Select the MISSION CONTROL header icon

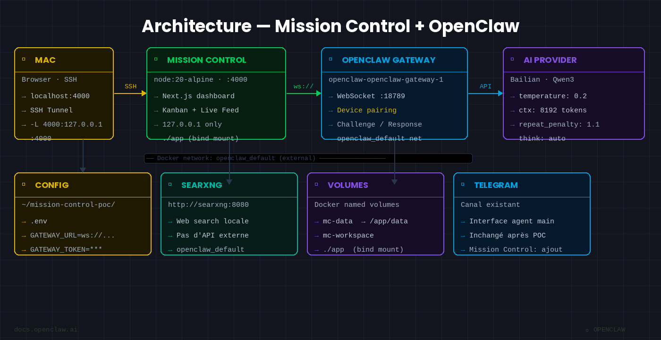tap(156, 59)
